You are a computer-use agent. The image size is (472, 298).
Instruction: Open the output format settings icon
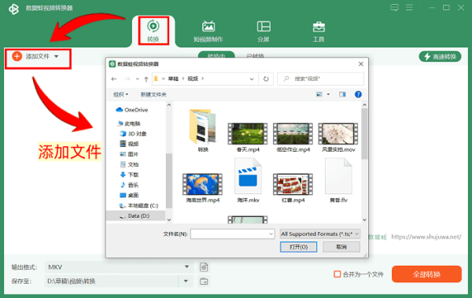[x=204, y=267]
